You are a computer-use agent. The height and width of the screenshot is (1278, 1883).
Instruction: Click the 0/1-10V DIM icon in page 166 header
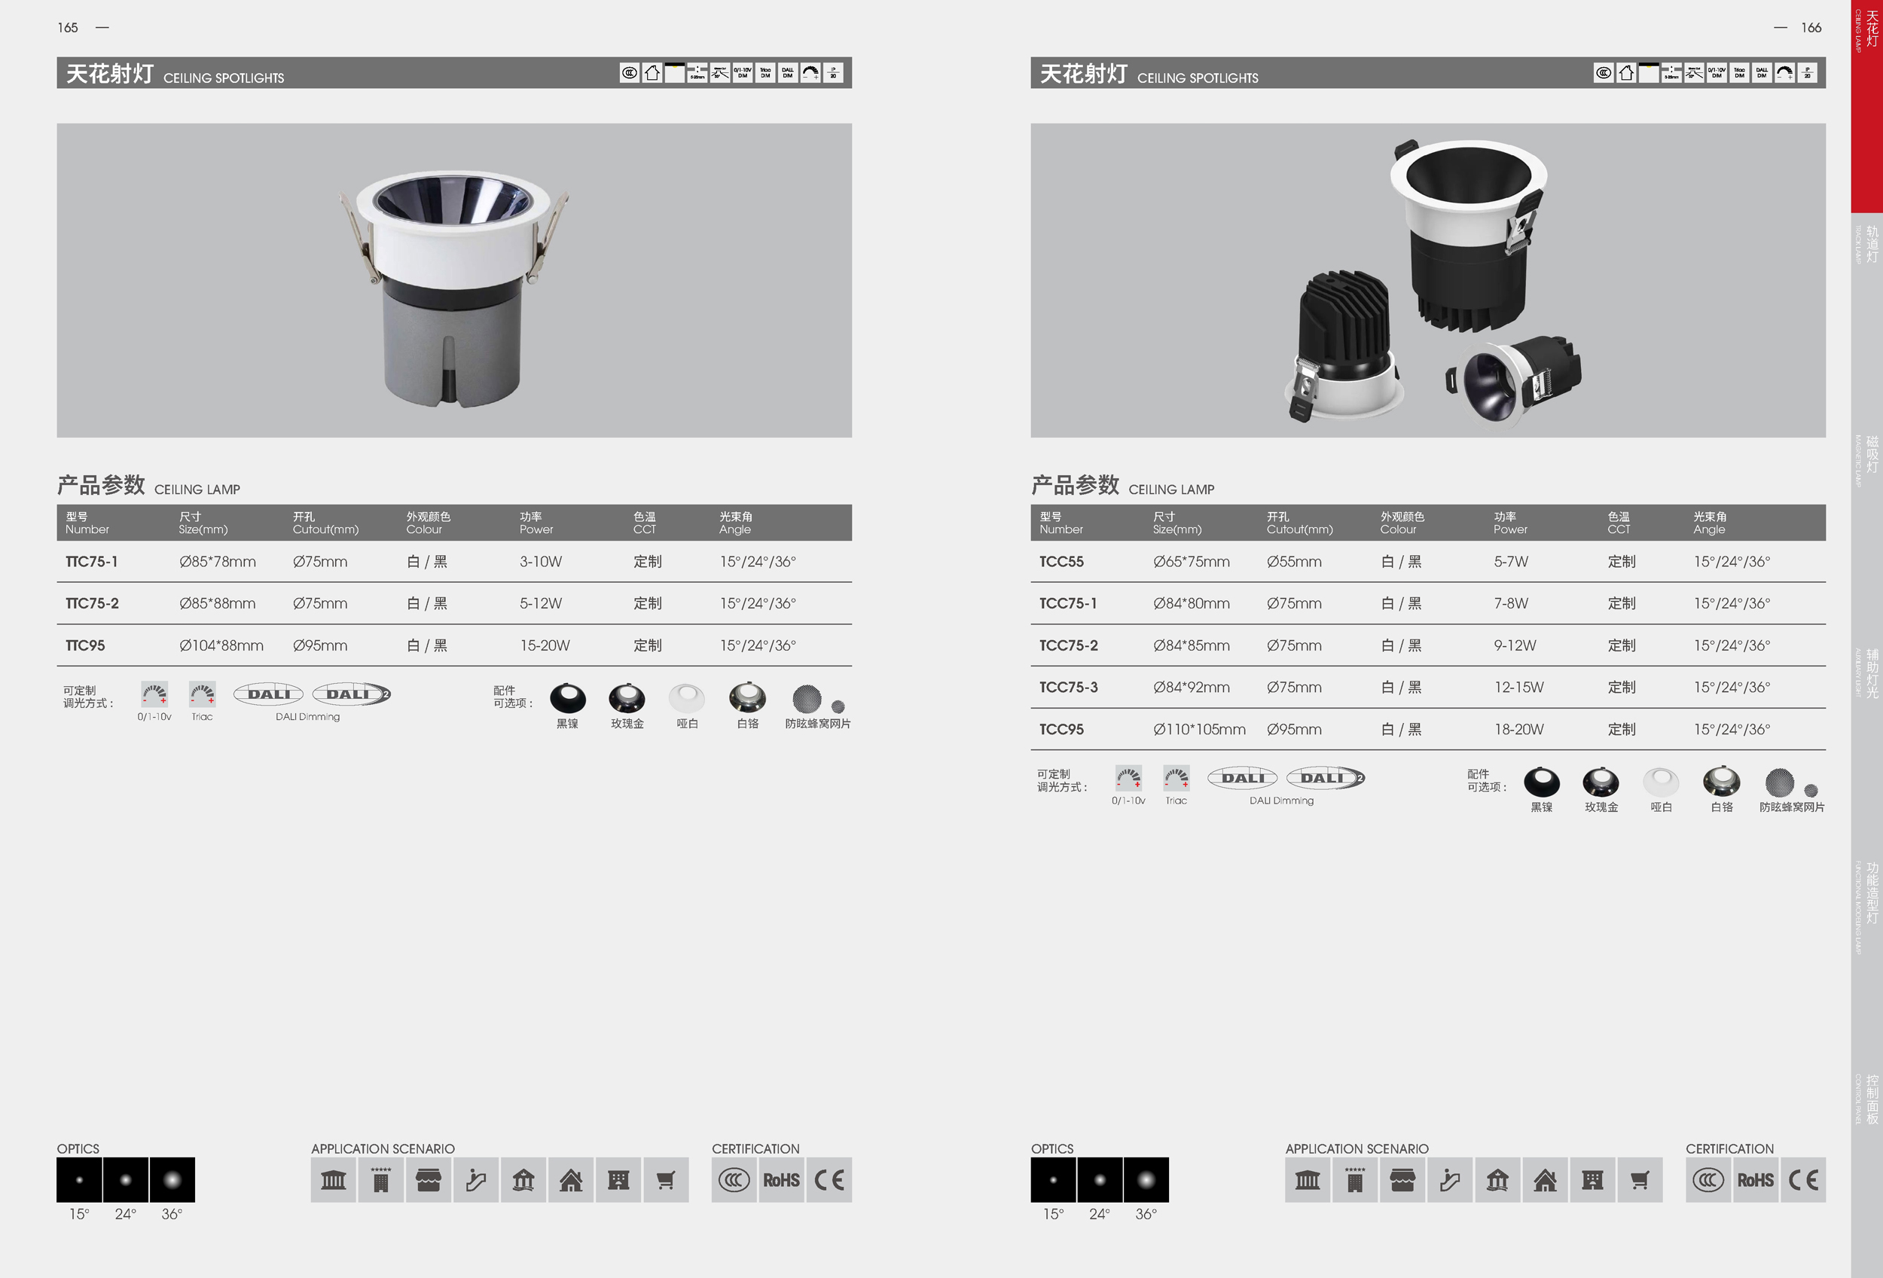click(1716, 73)
